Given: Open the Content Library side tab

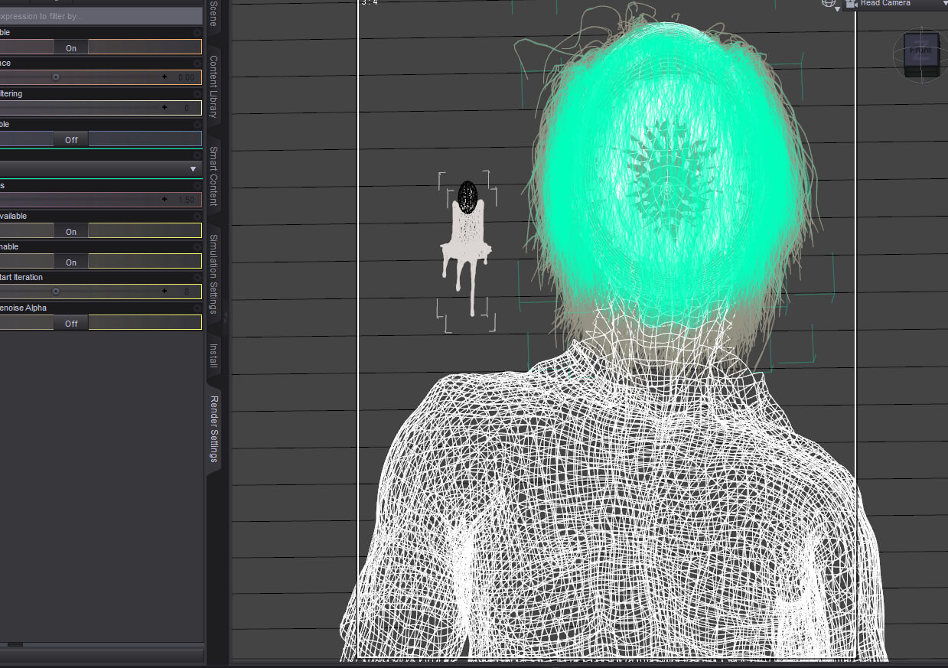Looking at the screenshot, I should click(x=213, y=86).
